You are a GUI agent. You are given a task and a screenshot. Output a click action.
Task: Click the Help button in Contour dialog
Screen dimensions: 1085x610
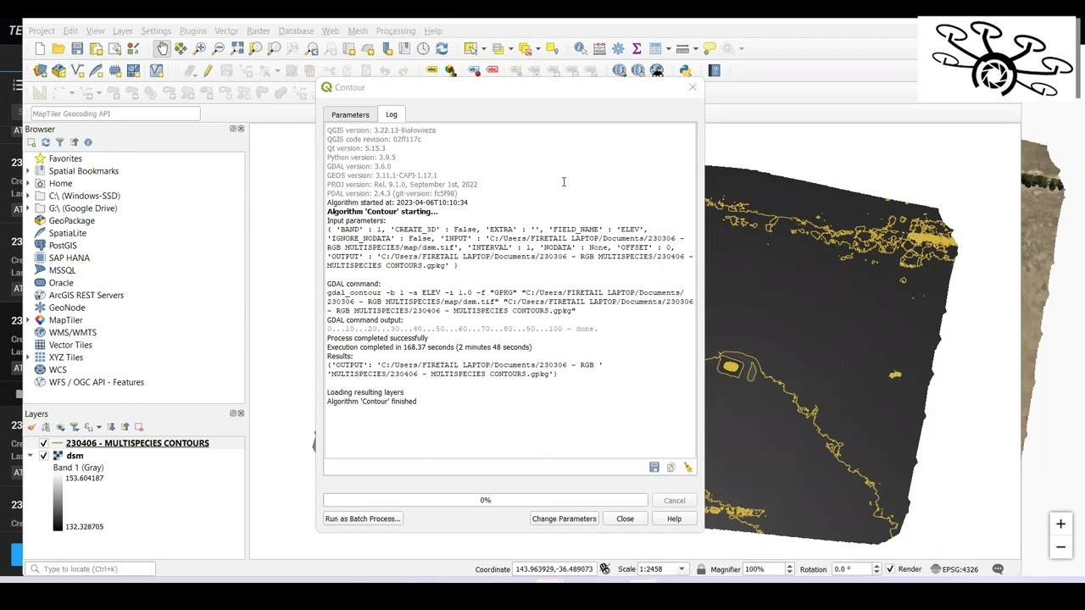[674, 518]
